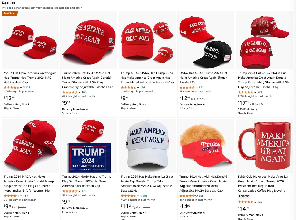This screenshot has height=220, width=296.
Task: Click star rating icons for 124-review hat
Action: pyautogui.click(x=128, y=87)
